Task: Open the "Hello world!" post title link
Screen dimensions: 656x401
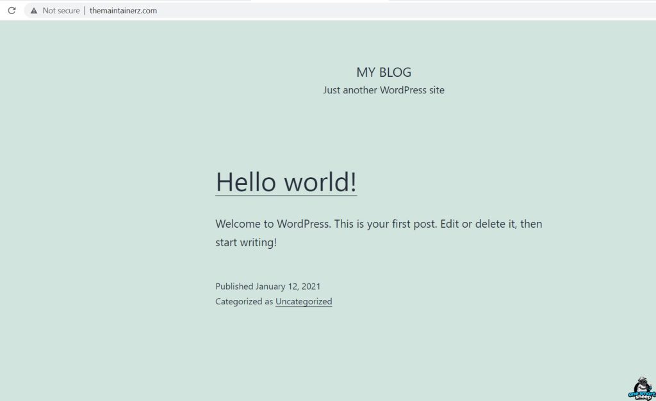Action: point(286,182)
